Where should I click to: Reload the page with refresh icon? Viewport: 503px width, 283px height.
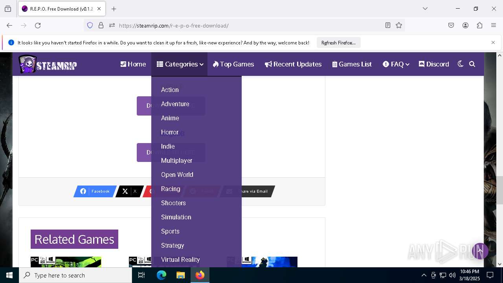[38, 25]
